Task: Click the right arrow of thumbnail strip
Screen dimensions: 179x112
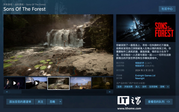Action: [110, 92]
